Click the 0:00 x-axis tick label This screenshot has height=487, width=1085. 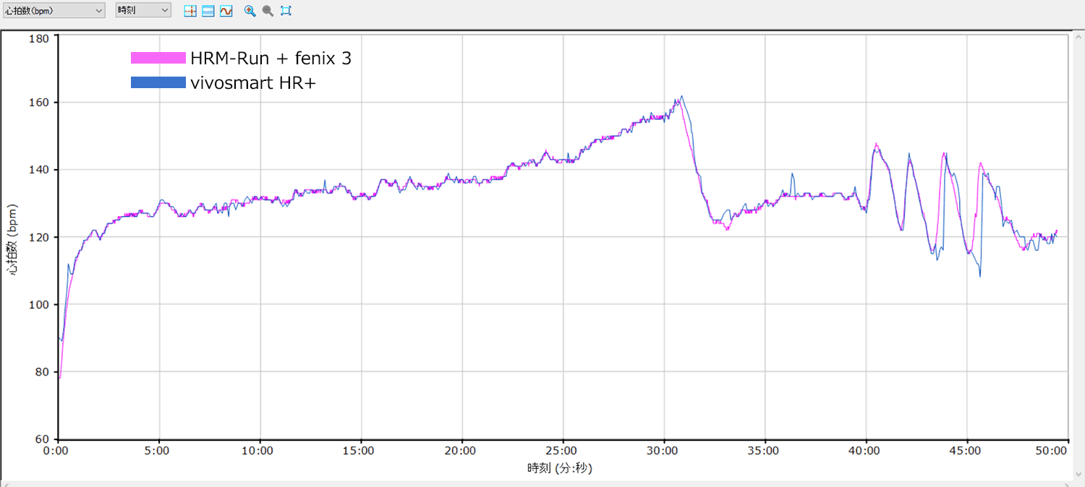tap(56, 451)
